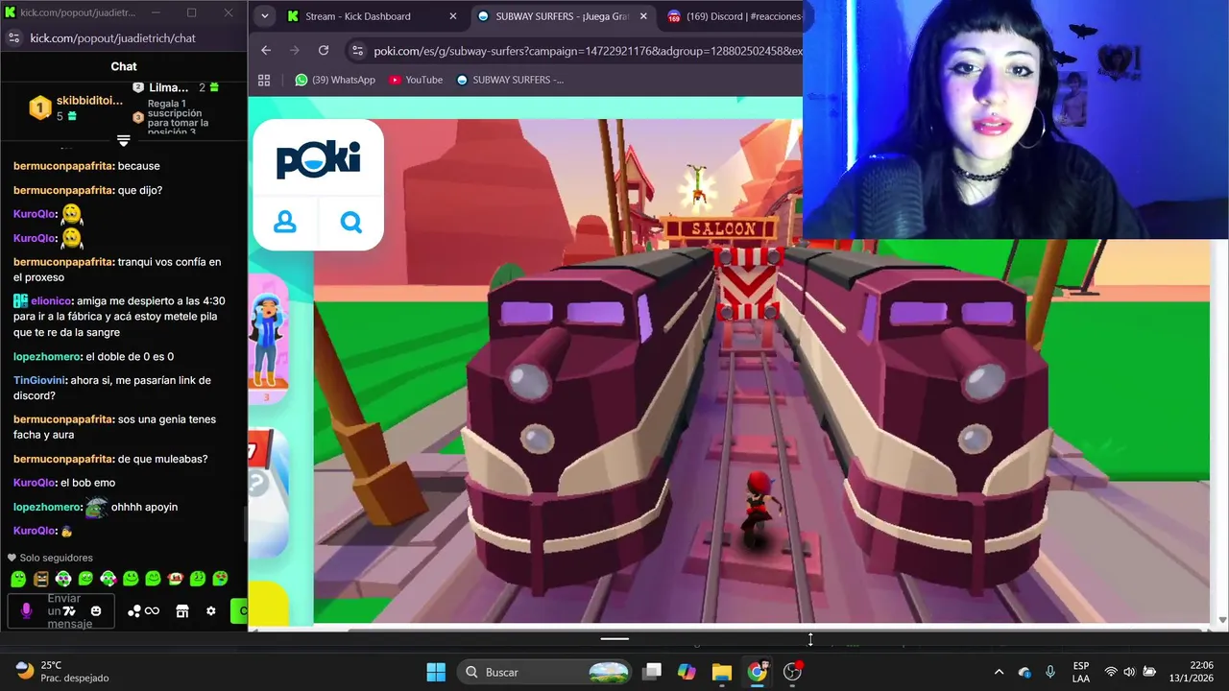Click the page vertical scrollbar down arrow
The width and height of the screenshot is (1229, 691).
[x=1221, y=620]
